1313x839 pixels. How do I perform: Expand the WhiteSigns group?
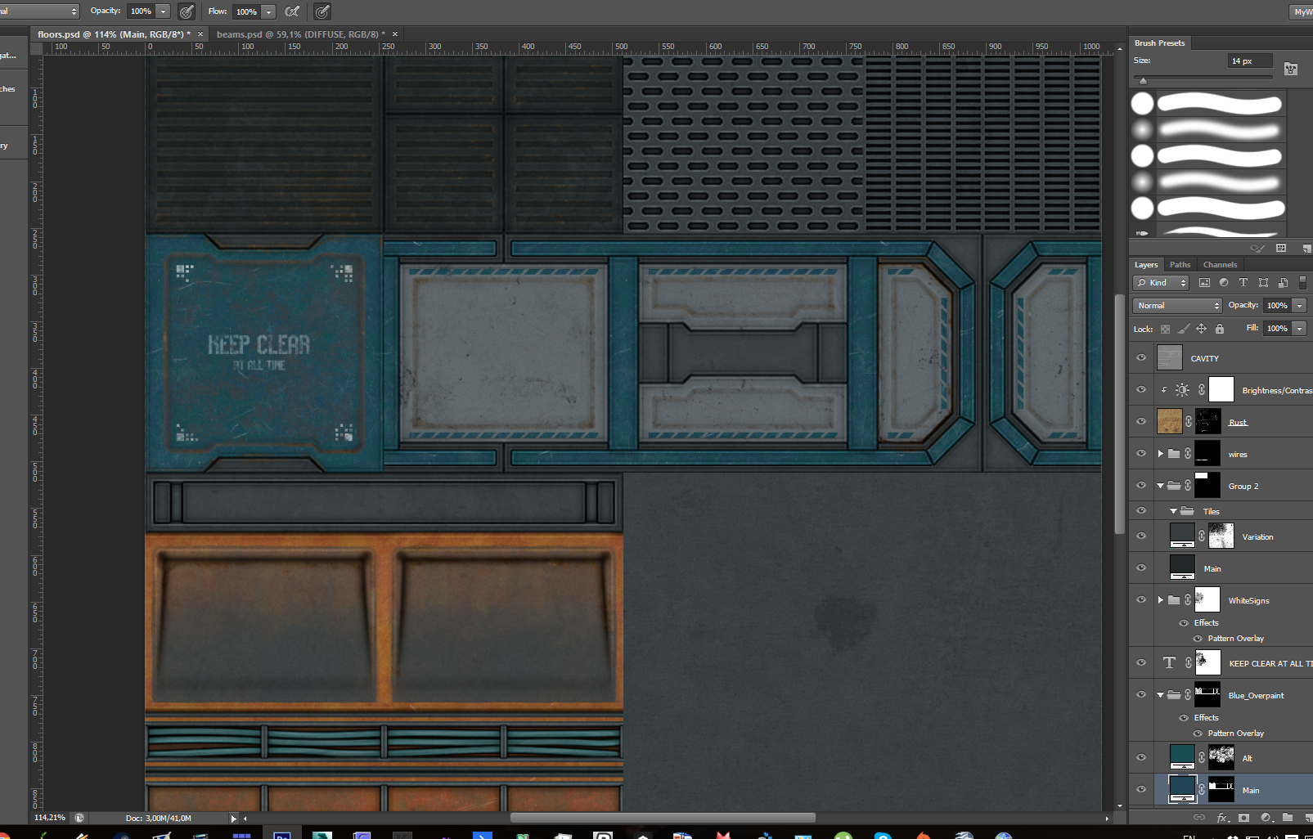(x=1160, y=600)
